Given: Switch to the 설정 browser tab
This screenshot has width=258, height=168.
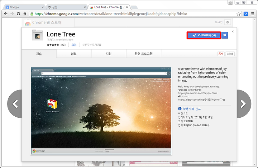Looking at the screenshot, I should (x=66, y=7).
